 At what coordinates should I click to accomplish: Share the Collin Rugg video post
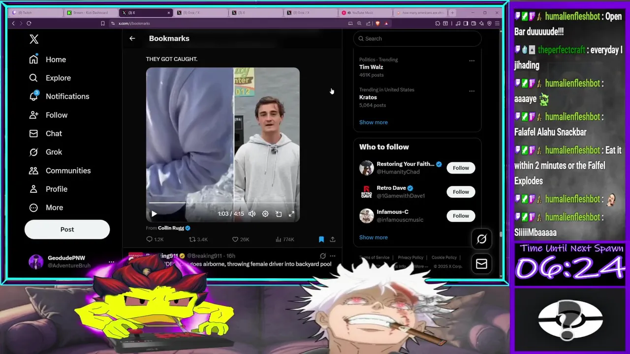coord(333,239)
